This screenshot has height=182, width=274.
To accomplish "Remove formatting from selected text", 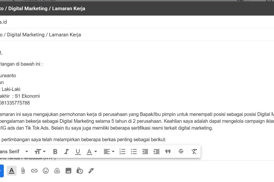I will click(194, 152).
